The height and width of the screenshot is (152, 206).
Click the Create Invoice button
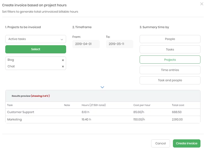[x=187, y=143]
